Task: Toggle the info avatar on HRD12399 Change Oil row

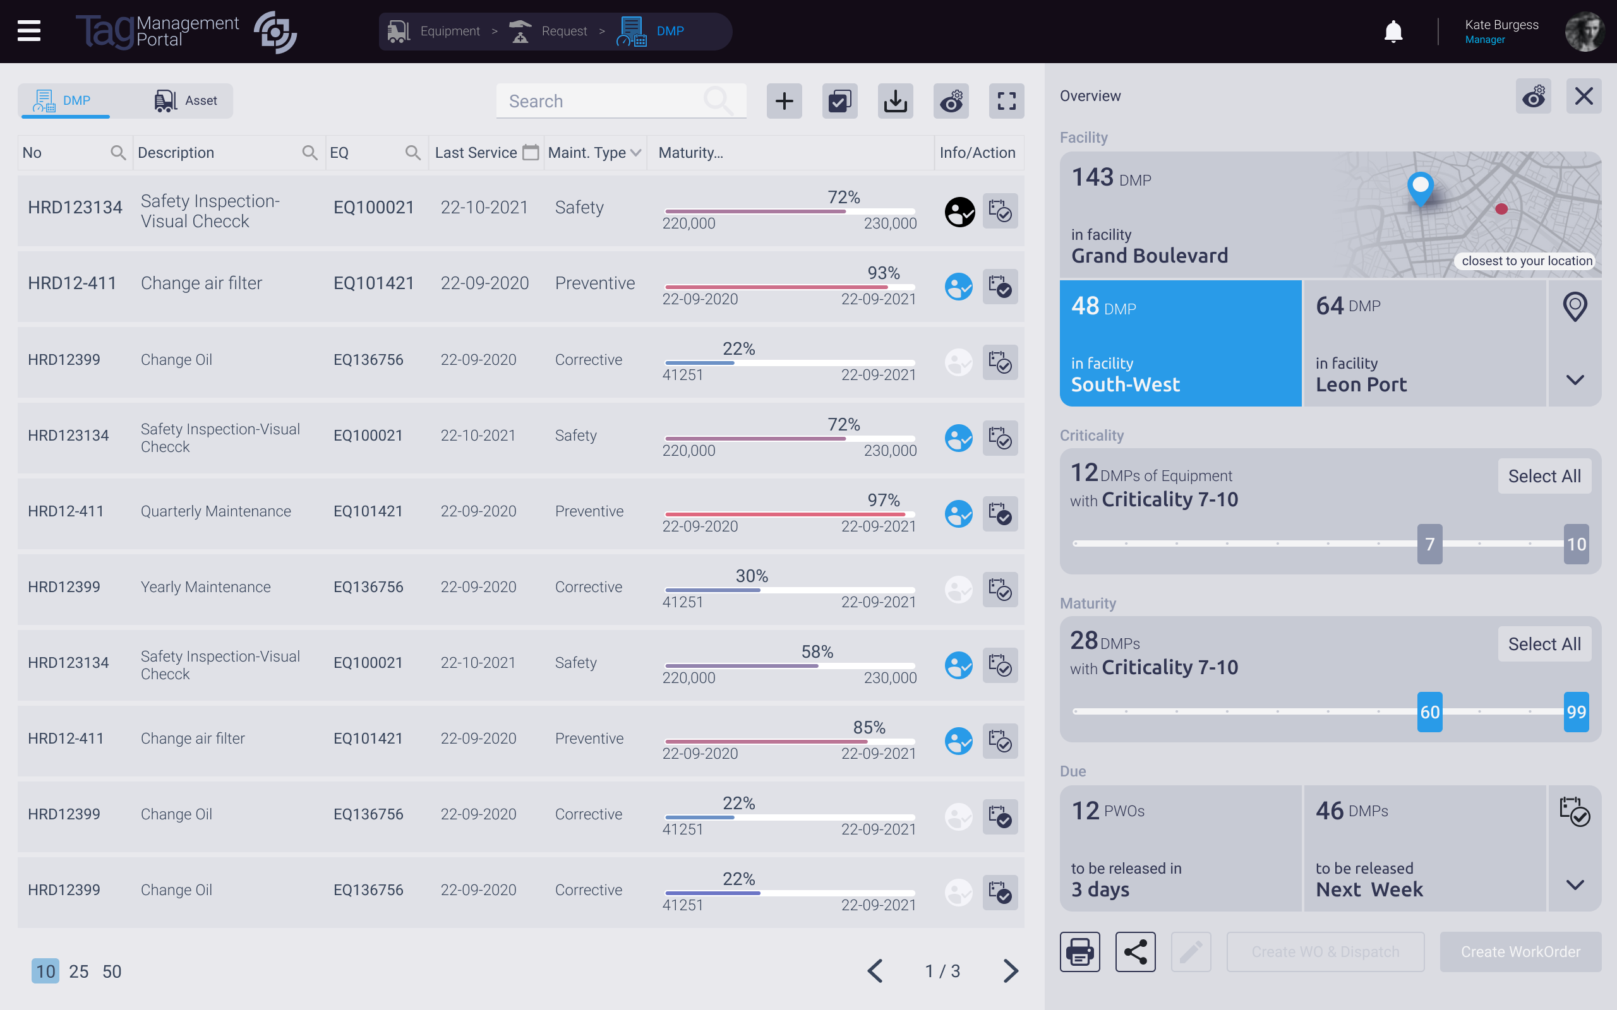Action: pos(959,363)
